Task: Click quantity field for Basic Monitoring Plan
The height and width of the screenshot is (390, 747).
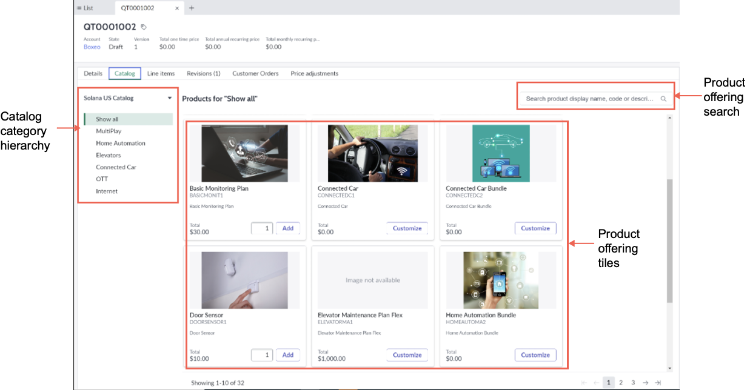Action: point(262,228)
